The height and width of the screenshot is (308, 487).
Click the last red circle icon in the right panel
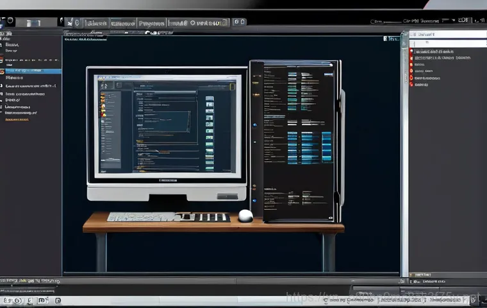click(411, 83)
